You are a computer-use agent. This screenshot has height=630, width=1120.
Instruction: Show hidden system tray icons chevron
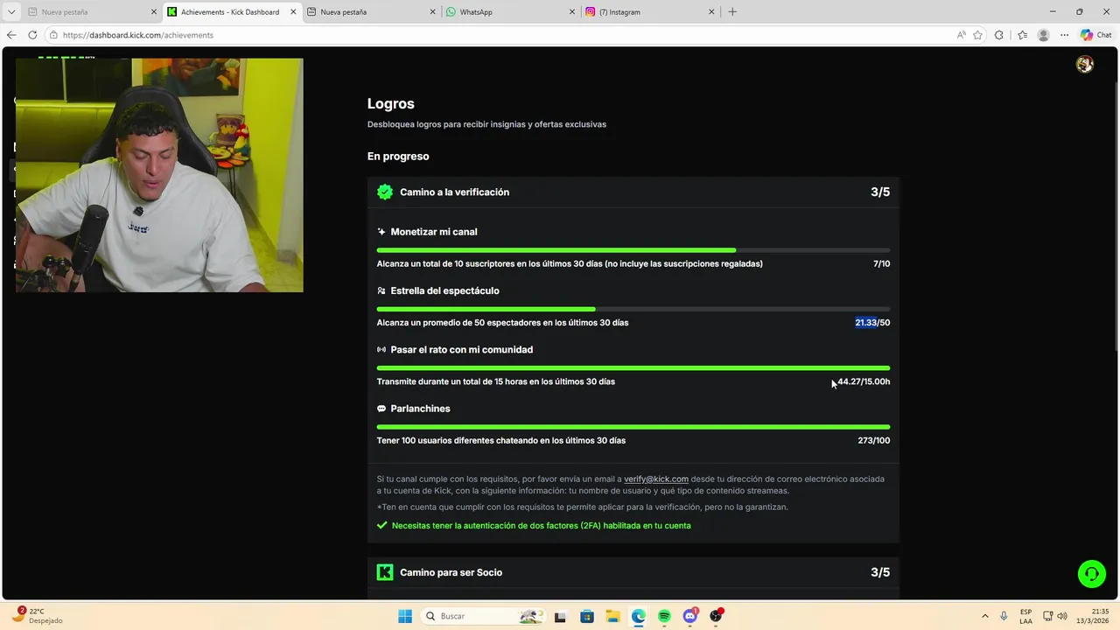pyautogui.click(x=984, y=616)
